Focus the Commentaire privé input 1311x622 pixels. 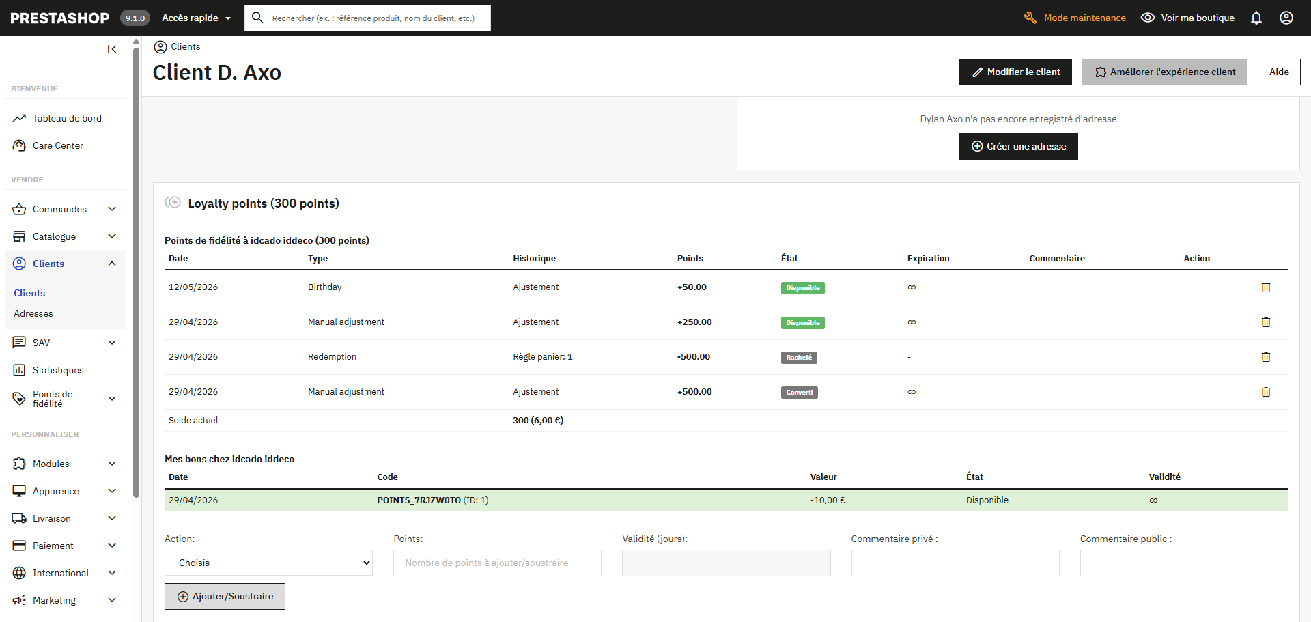click(x=955, y=563)
